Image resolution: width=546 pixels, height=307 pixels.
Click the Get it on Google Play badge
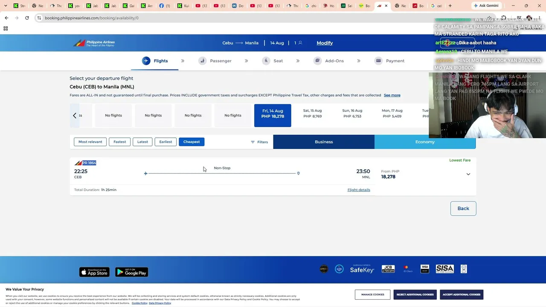pos(131,272)
